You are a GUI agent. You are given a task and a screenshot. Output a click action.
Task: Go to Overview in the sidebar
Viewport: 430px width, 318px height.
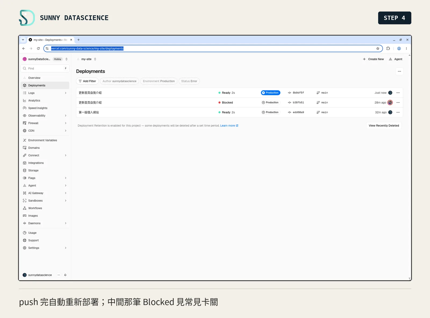pyautogui.click(x=45, y=78)
